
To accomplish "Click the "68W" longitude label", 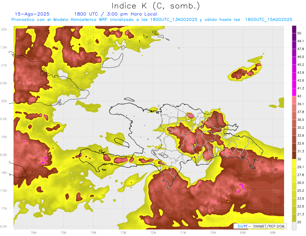I will 272,233.
